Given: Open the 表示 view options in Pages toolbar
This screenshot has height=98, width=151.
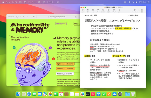Looking at the screenshot, I should [83, 11].
